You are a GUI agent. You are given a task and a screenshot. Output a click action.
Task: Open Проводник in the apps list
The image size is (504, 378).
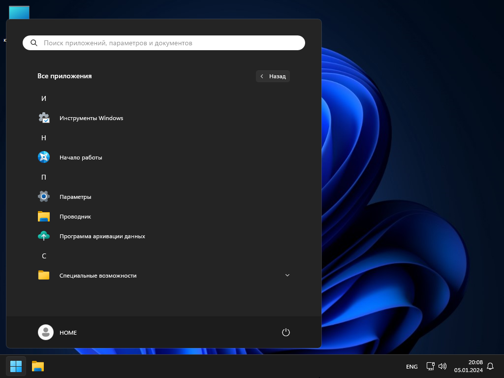[75, 217]
